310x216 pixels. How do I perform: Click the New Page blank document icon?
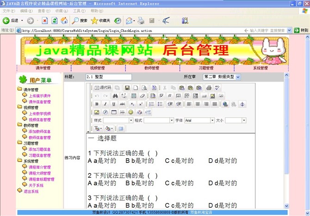(x=136, y=88)
